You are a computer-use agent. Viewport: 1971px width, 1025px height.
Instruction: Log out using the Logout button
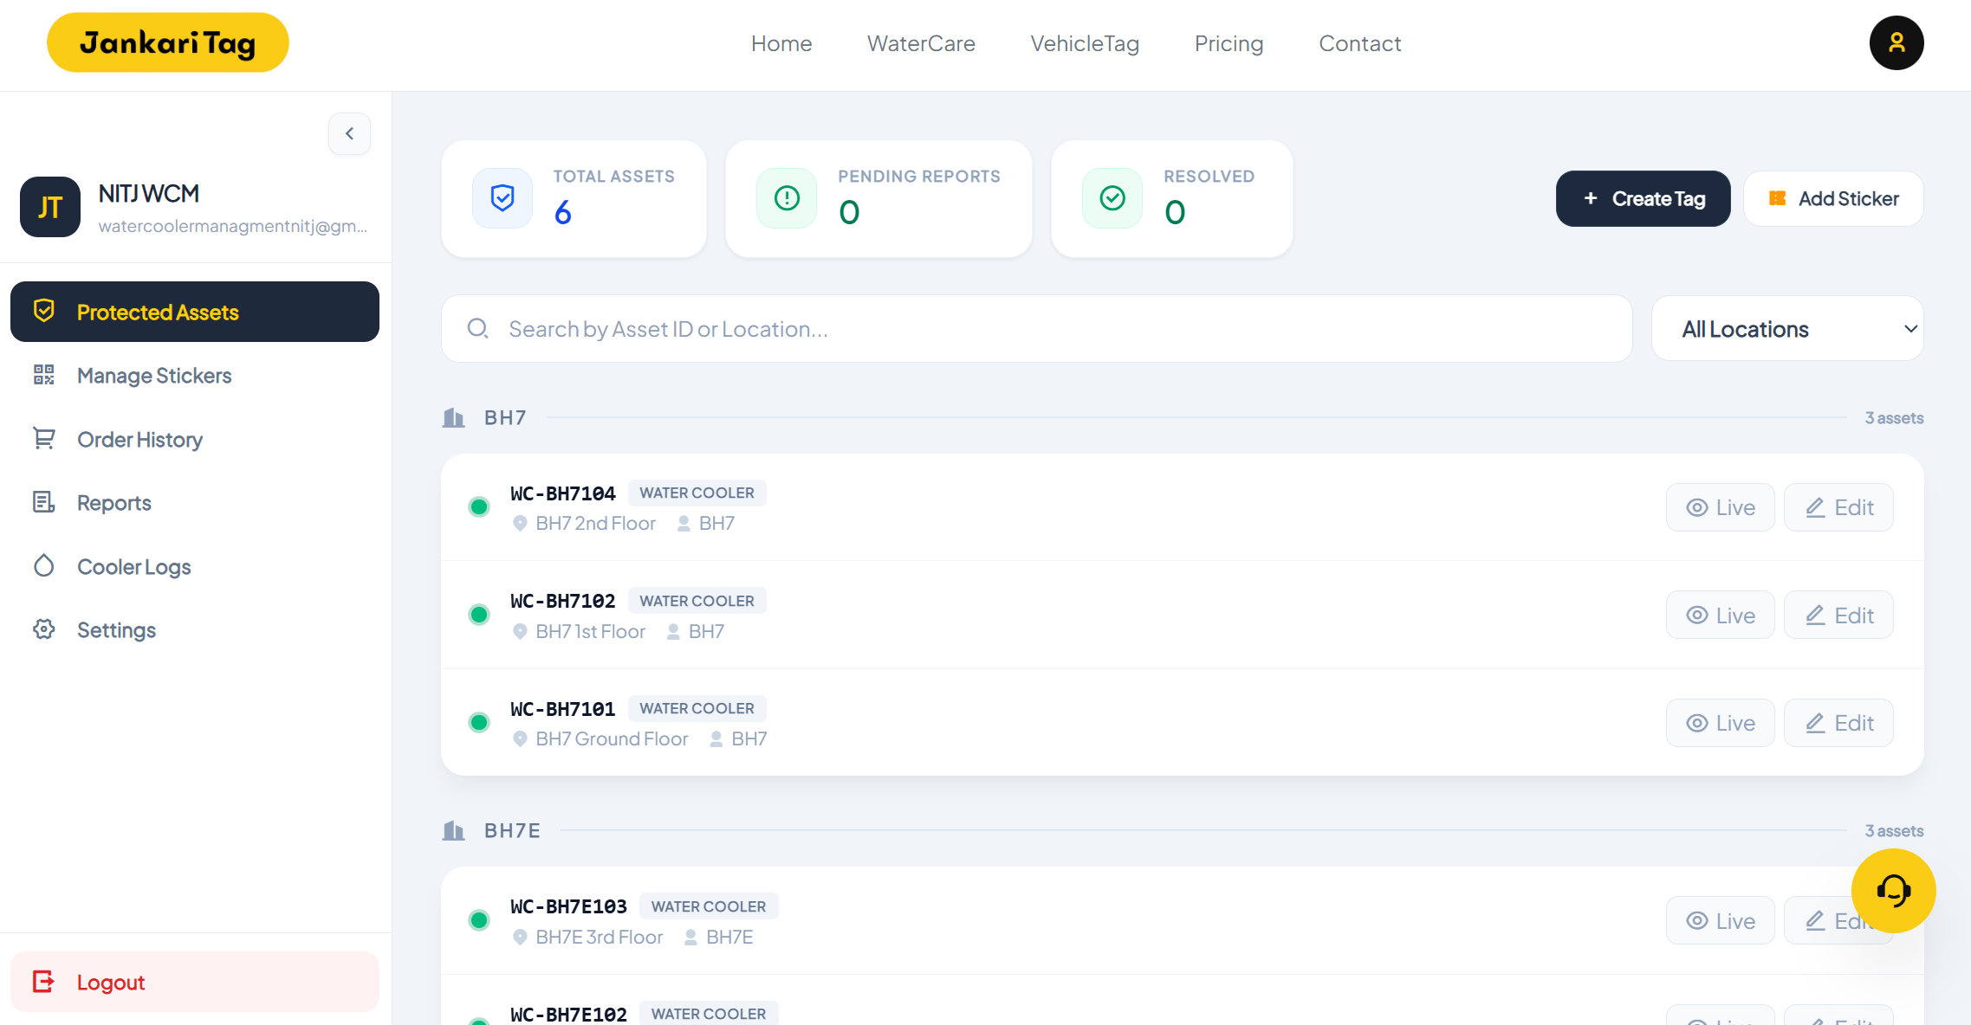point(195,982)
